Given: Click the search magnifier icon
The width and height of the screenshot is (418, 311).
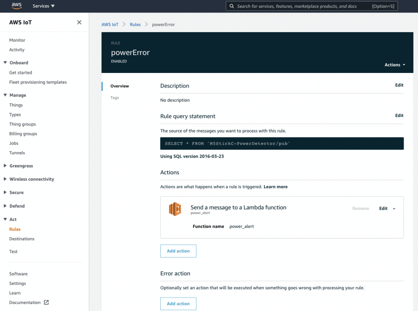Looking at the screenshot, I should (232, 6).
